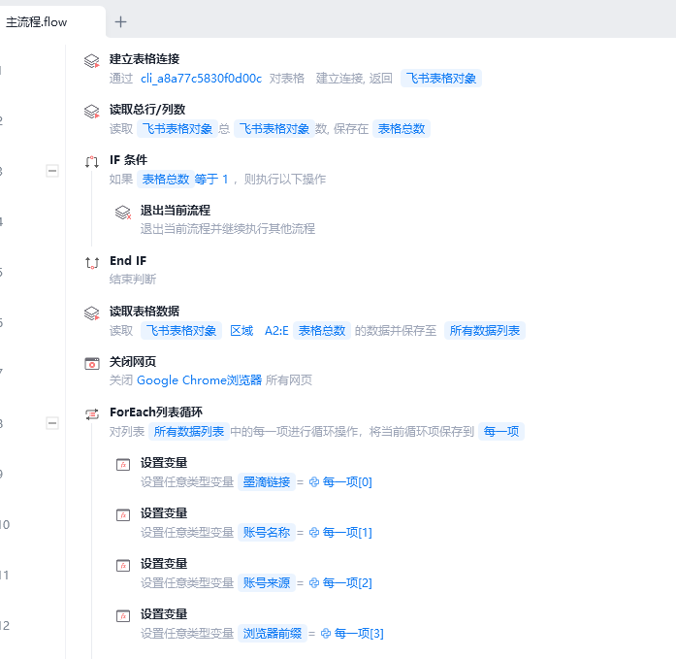Click the 区域 label in 读取表格数据
676x659 pixels.
pos(241,331)
